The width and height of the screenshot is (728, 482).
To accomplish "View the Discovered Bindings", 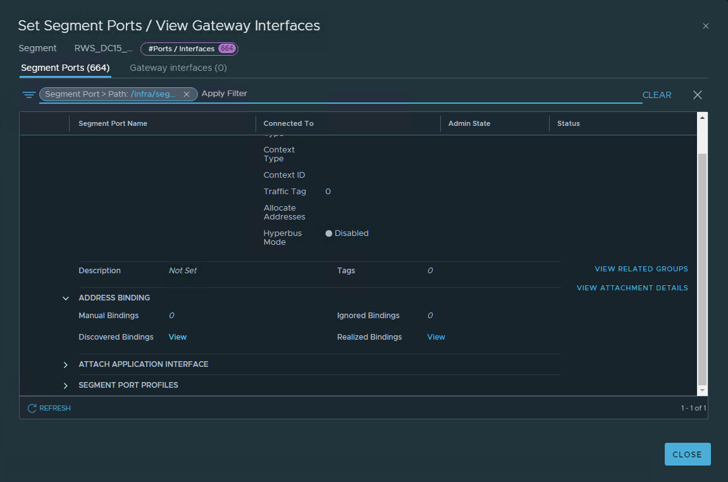I will click(177, 337).
